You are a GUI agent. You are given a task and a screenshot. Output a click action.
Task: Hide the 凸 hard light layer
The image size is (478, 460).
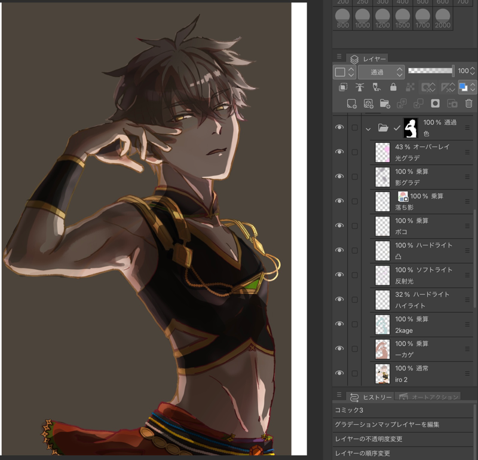(339, 250)
